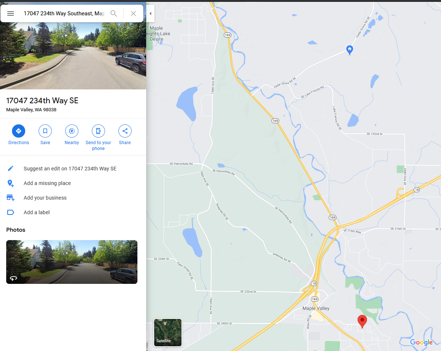Viewport: 441px width, 351px height.
Task: Click the search magnifier icon
Action: (x=114, y=13)
